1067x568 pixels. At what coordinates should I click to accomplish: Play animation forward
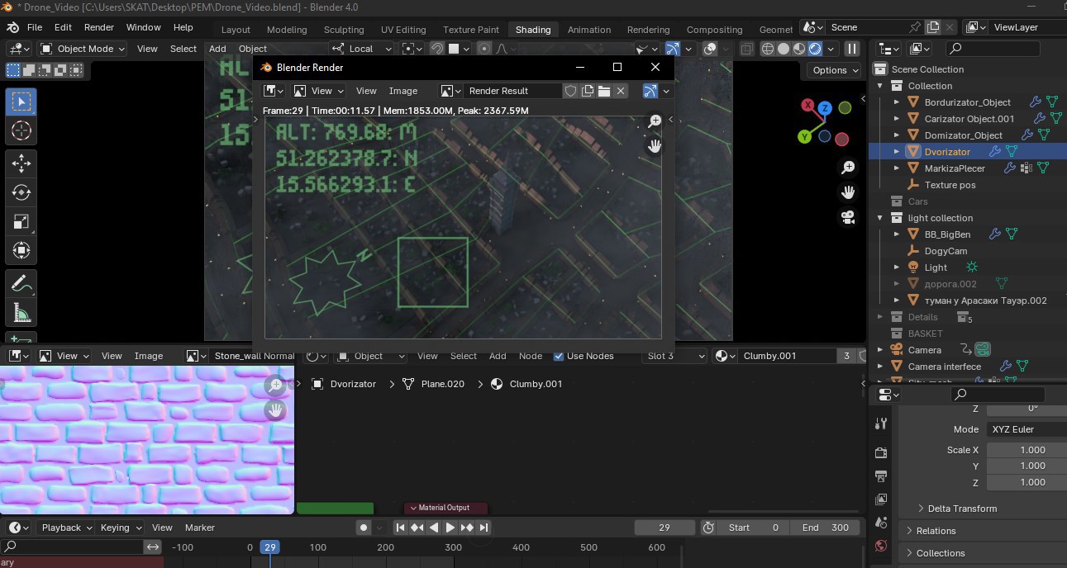[450, 528]
